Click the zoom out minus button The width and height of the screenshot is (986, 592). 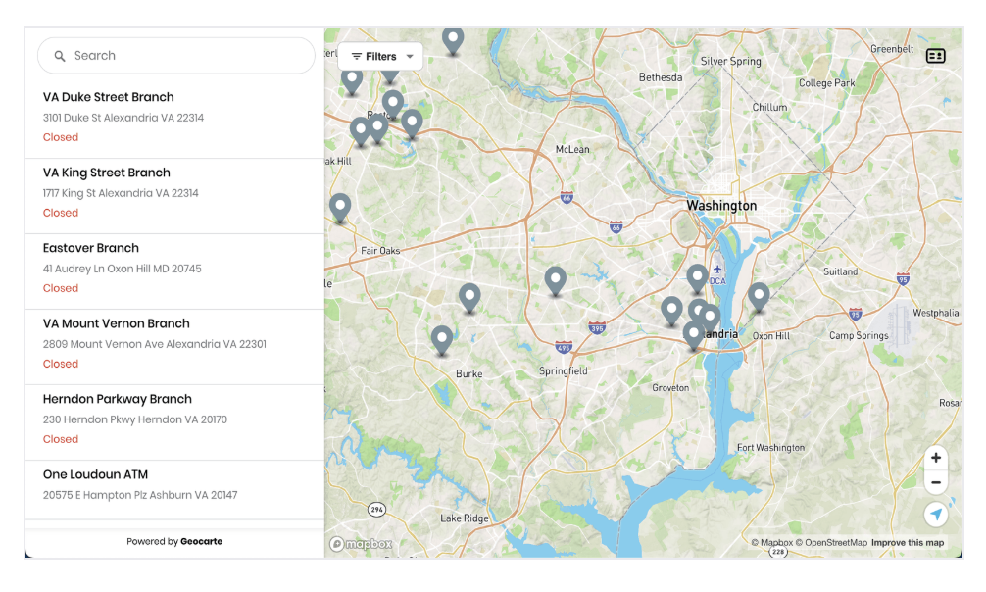point(935,482)
